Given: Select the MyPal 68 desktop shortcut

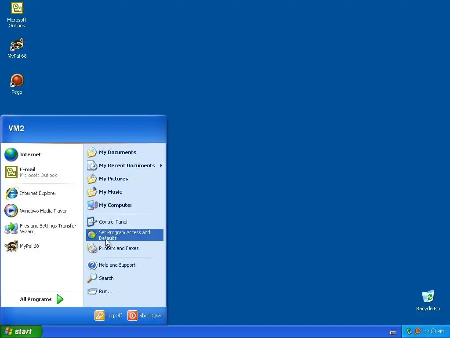Looking at the screenshot, I should [x=17, y=48].
